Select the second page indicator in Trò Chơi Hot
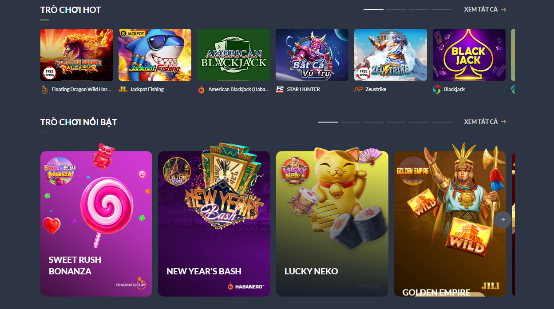 396,9
